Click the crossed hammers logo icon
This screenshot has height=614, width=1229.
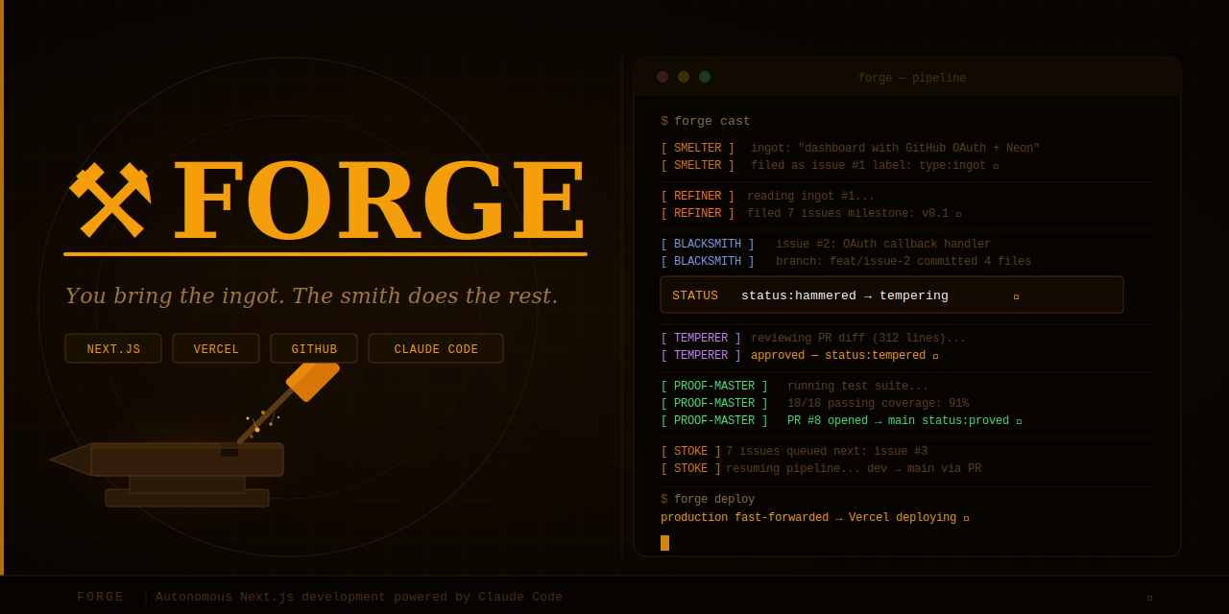click(x=111, y=200)
